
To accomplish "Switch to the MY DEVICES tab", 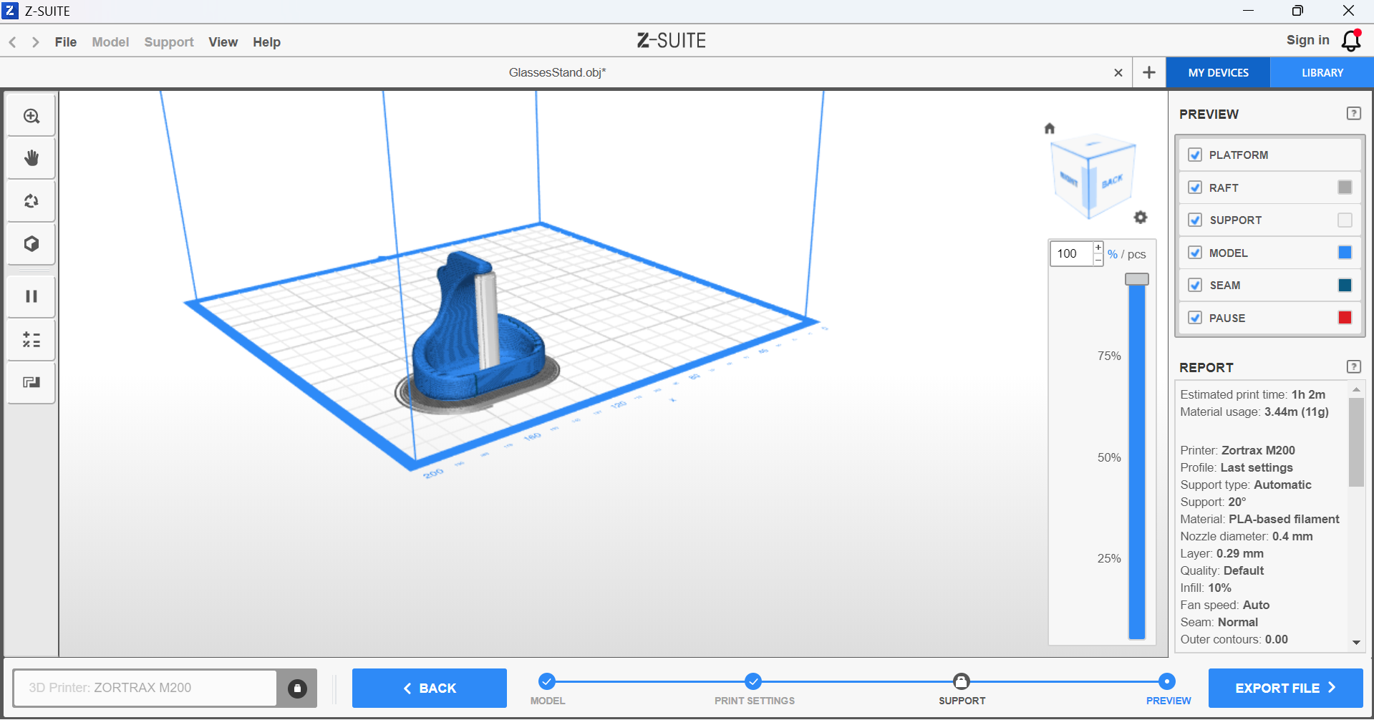I will [x=1219, y=73].
